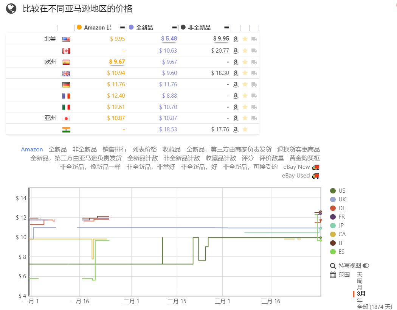Click the calendar 范围 icon

(333, 275)
